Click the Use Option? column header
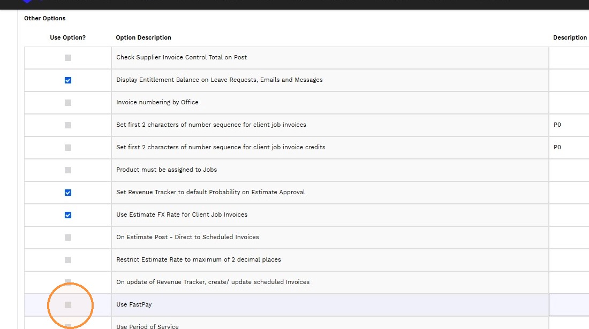Viewport: 589px width, 329px height. coord(67,37)
